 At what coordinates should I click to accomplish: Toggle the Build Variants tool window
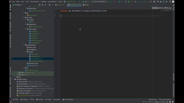[10, 92]
